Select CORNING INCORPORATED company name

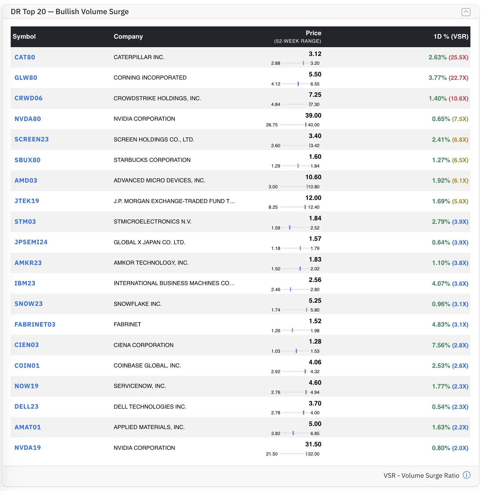(150, 78)
